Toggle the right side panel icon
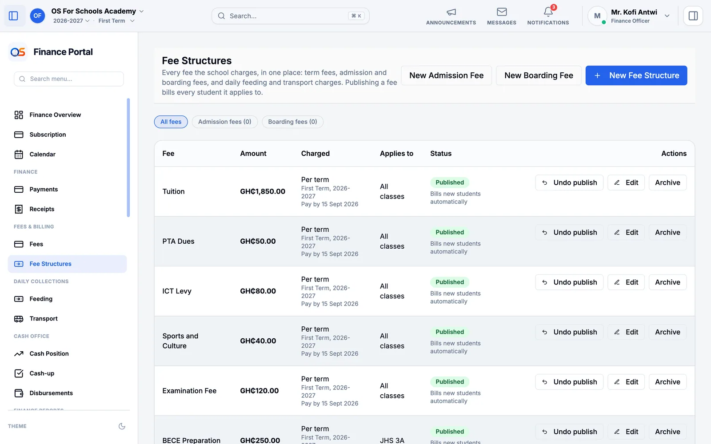Viewport: 711px width, 444px height. (693, 16)
